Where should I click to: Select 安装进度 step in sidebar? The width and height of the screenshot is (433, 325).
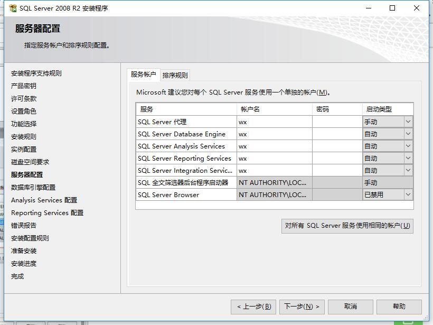(x=24, y=264)
